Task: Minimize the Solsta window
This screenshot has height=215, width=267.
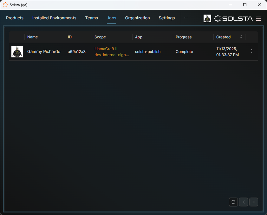Action: [231, 5]
